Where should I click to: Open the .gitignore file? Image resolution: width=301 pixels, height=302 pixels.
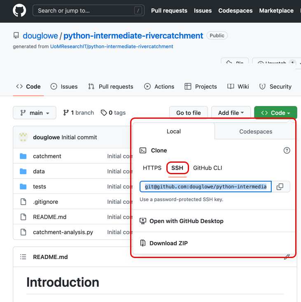pyautogui.click(x=45, y=202)
